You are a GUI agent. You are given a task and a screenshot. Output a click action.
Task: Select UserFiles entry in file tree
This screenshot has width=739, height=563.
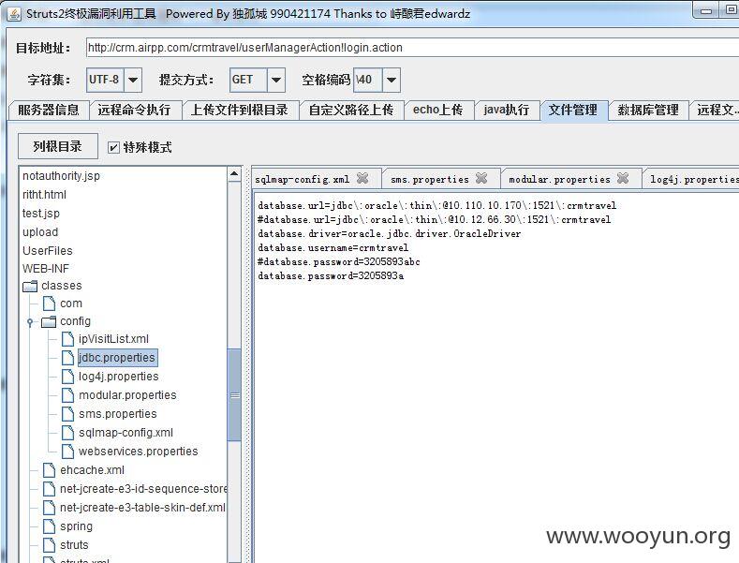click(48, 251)
